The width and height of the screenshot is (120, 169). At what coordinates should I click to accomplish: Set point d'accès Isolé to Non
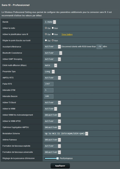pos(53,40)
